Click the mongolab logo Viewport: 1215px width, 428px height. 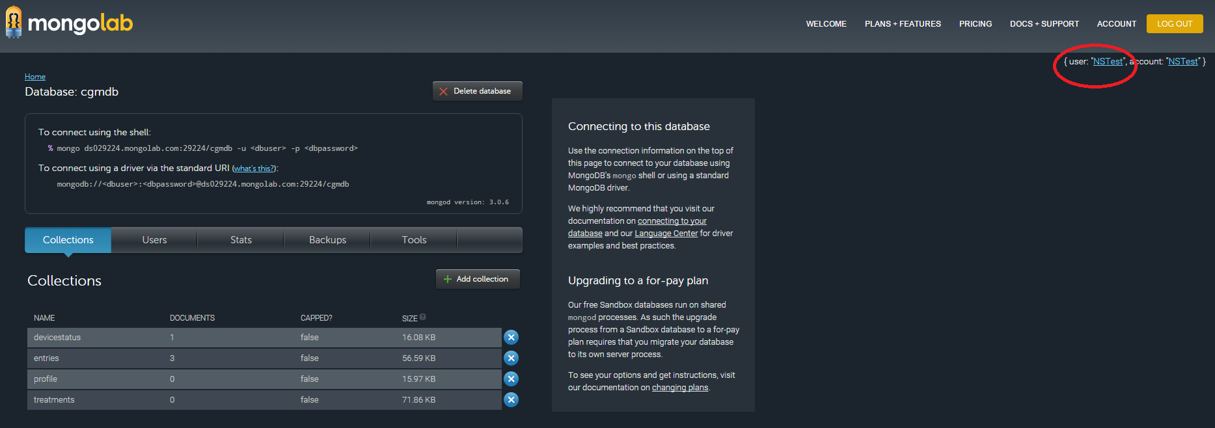pyautogui.click(x=69, y=23)
